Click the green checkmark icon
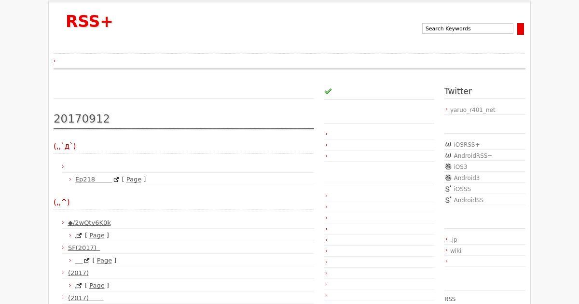 328,91
